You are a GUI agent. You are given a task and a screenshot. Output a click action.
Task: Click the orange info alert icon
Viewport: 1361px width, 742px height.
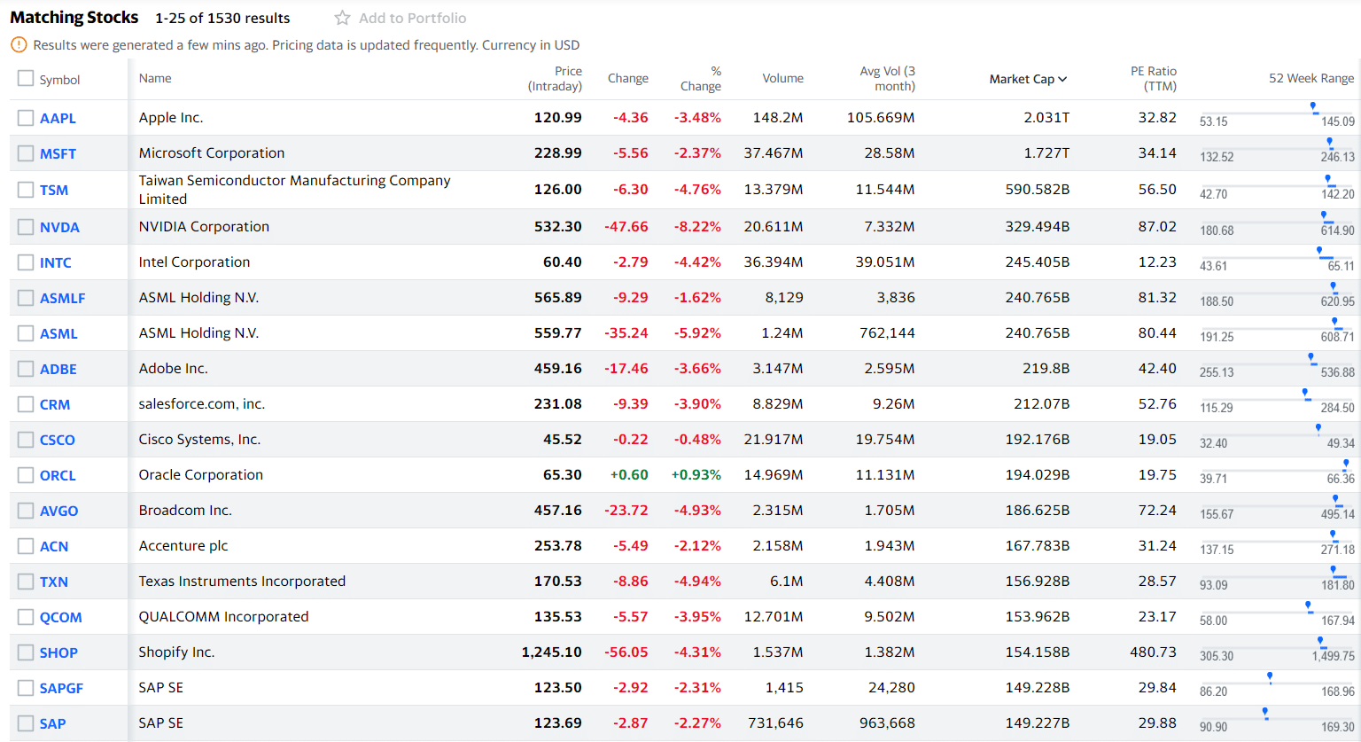(19, 44)
